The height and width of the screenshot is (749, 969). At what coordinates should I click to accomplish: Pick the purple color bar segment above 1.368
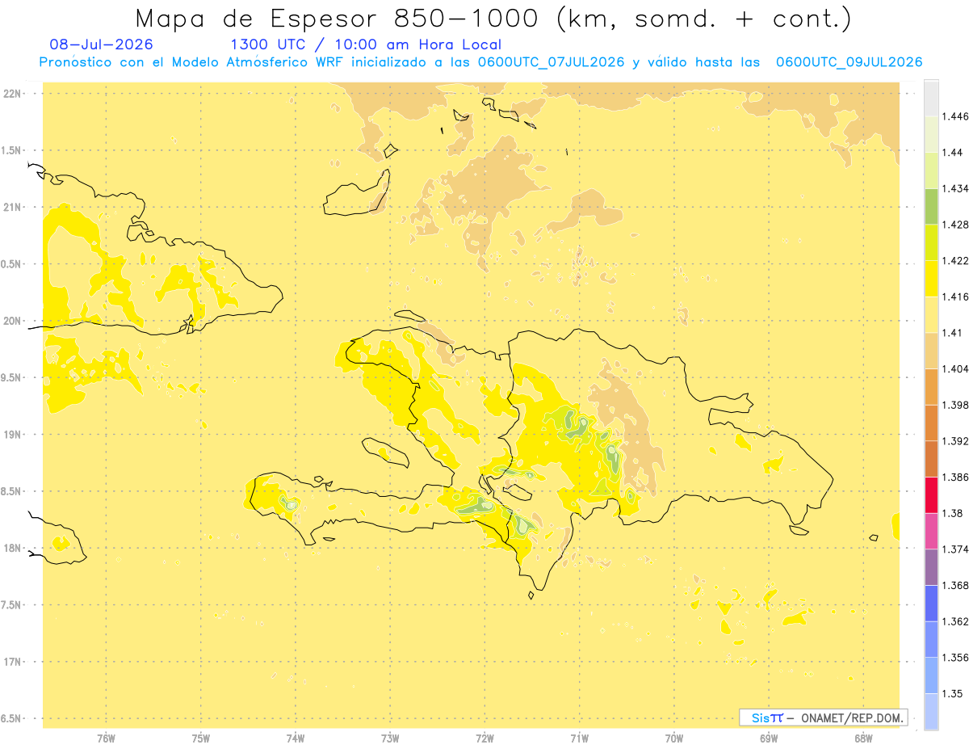coord(931,567)
